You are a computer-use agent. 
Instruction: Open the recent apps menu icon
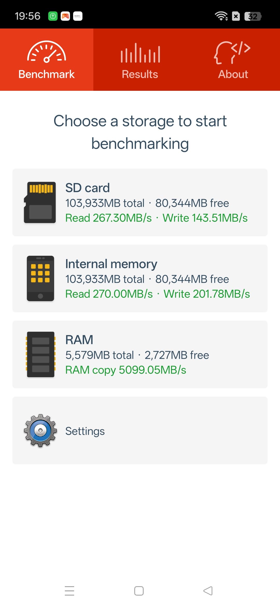69,591
